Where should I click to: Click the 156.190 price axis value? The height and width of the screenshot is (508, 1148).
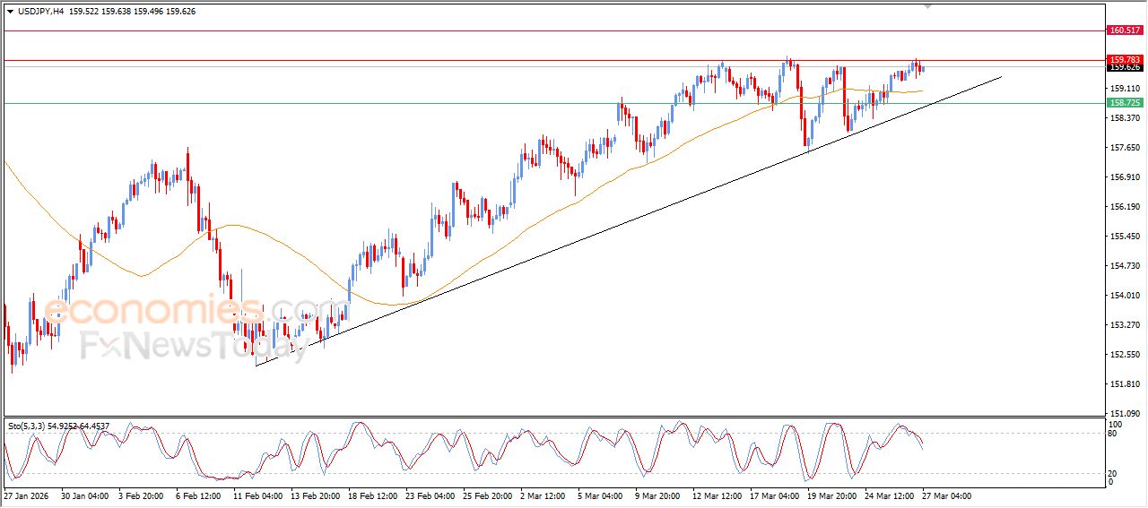pyautogui.click(x=1124, y=207)
